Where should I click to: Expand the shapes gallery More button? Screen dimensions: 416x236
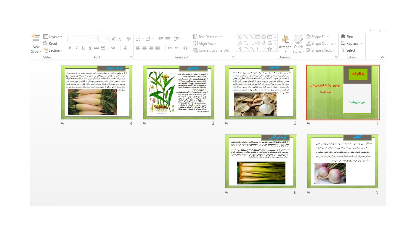pos(275,49)
